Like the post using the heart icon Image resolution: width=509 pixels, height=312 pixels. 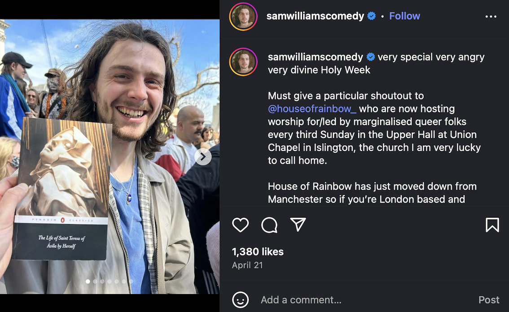[x=240, y=225]
